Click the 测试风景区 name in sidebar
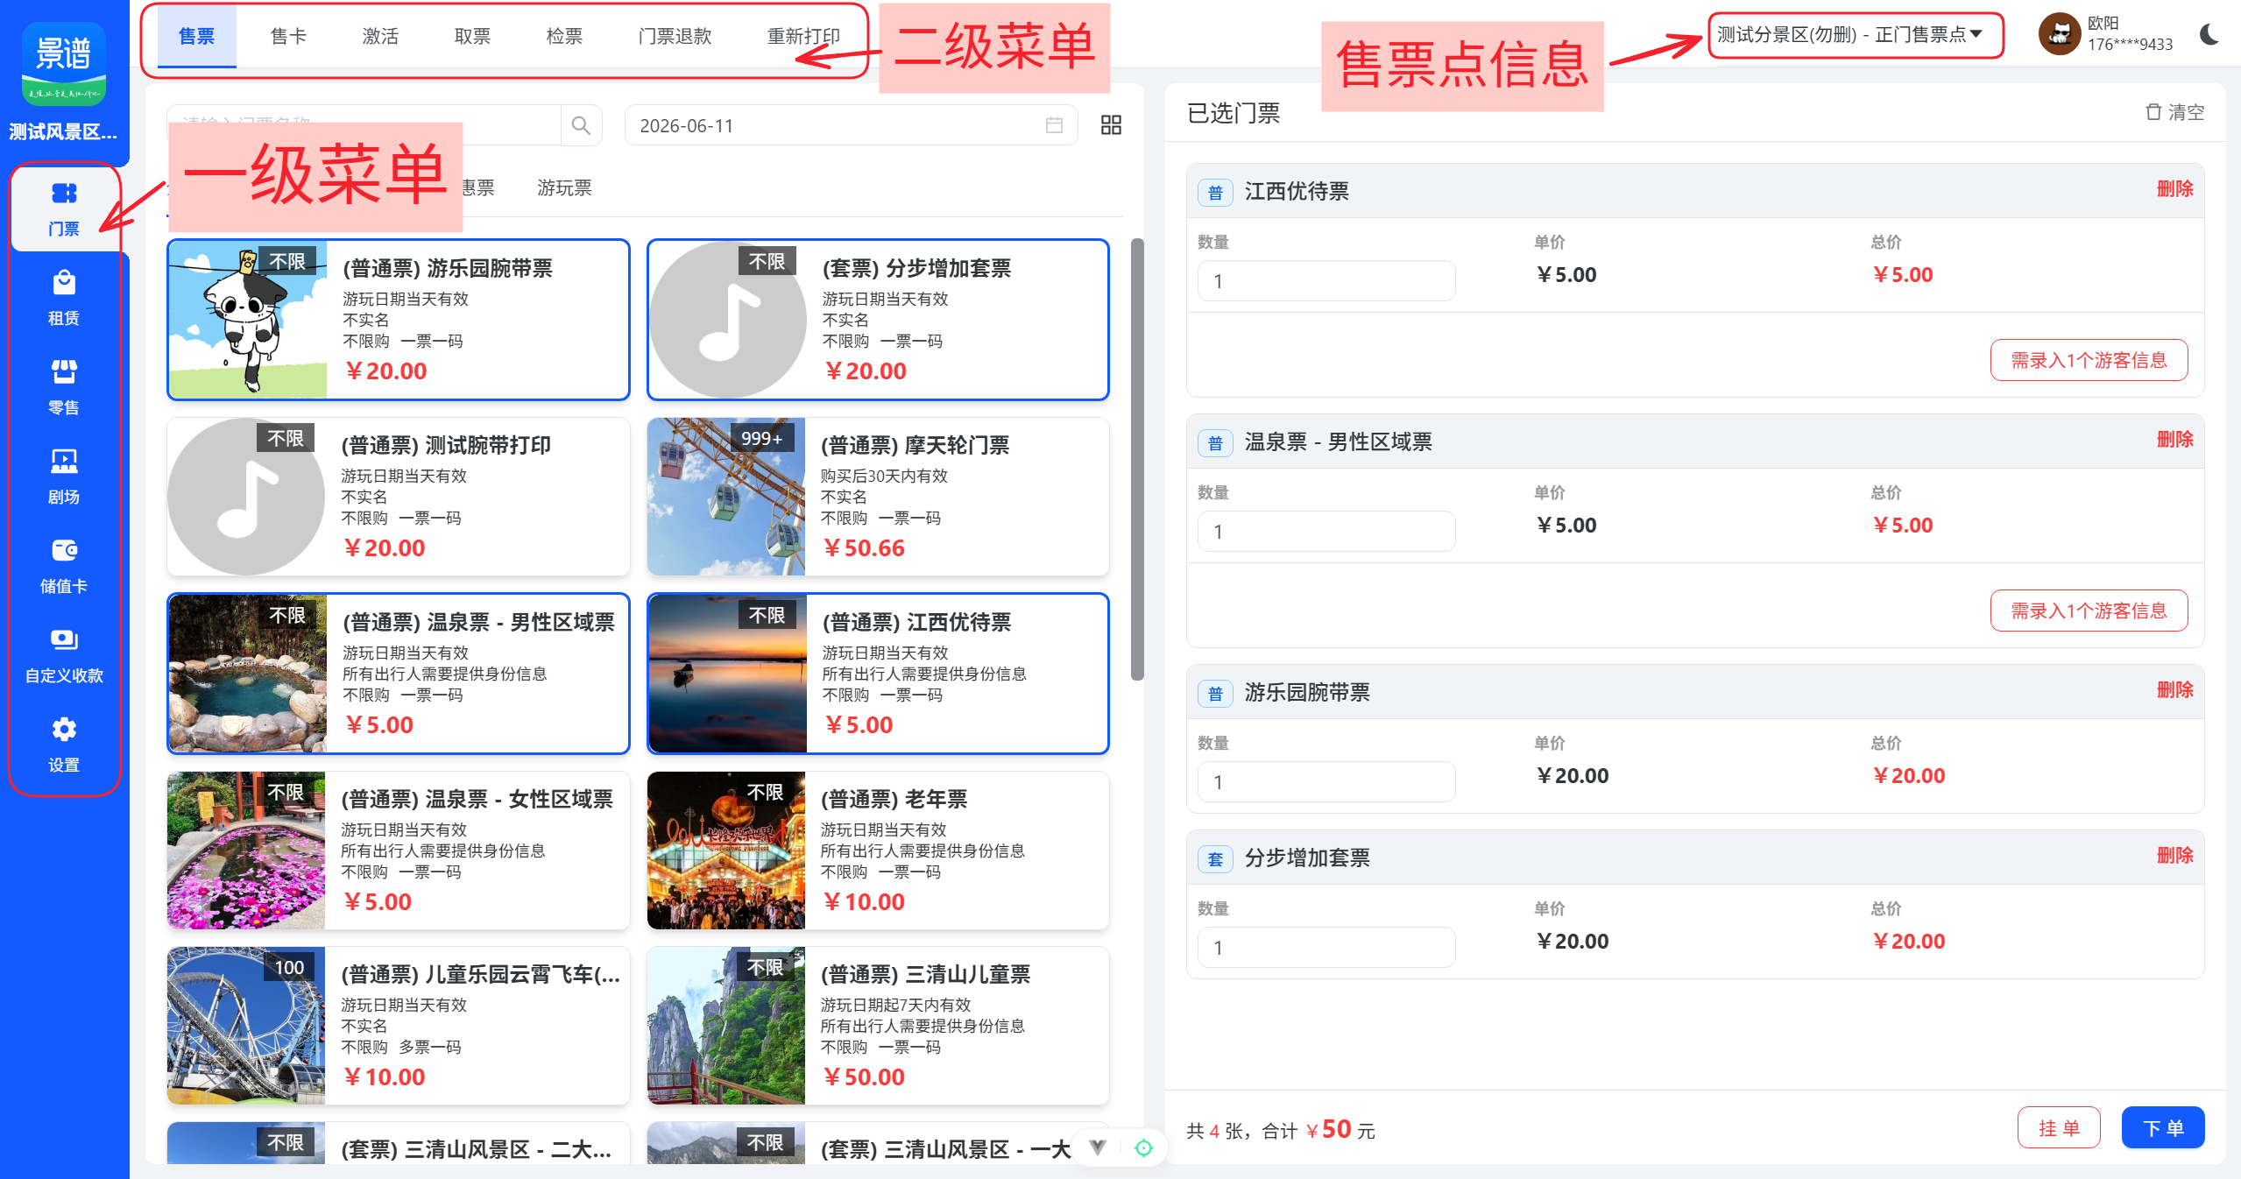The width and height of the screenshot is (2241, 1179). pos(63,131)
